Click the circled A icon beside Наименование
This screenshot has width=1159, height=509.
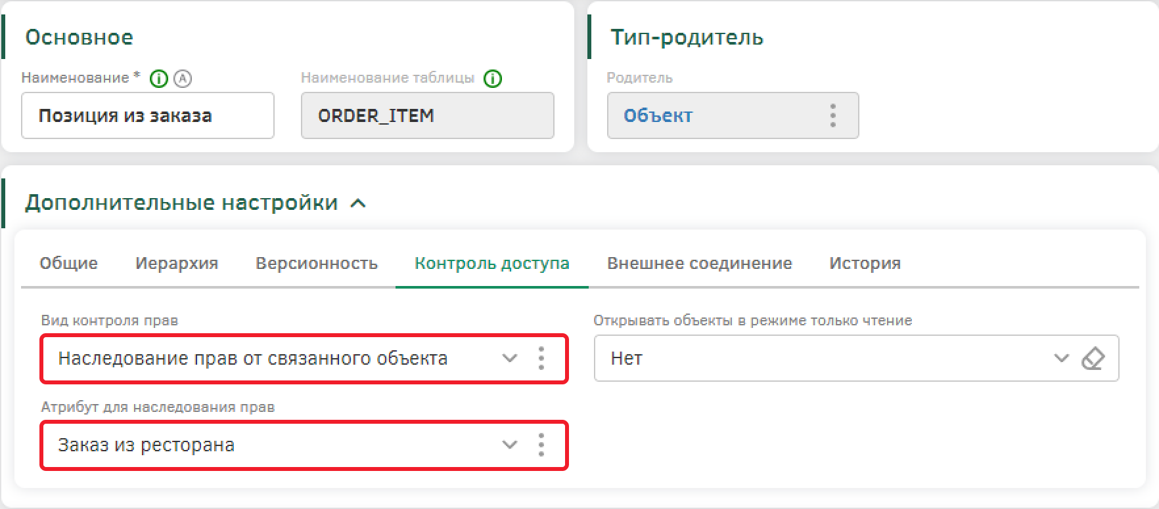coord(183,79)
